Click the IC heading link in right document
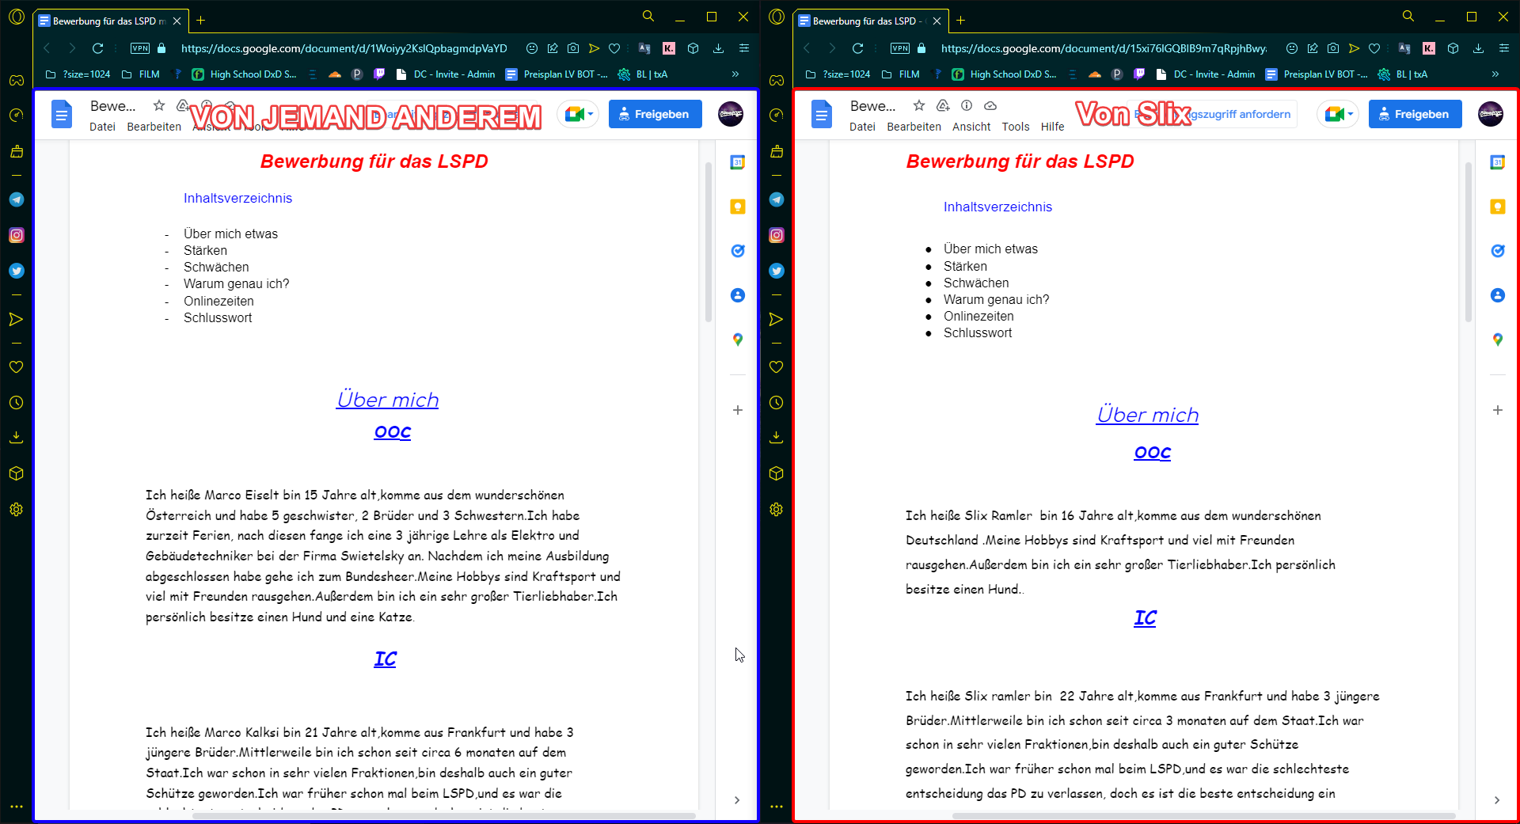Image resolution: width=1520 pixels, height=824 pixels. click(1145, 617)
